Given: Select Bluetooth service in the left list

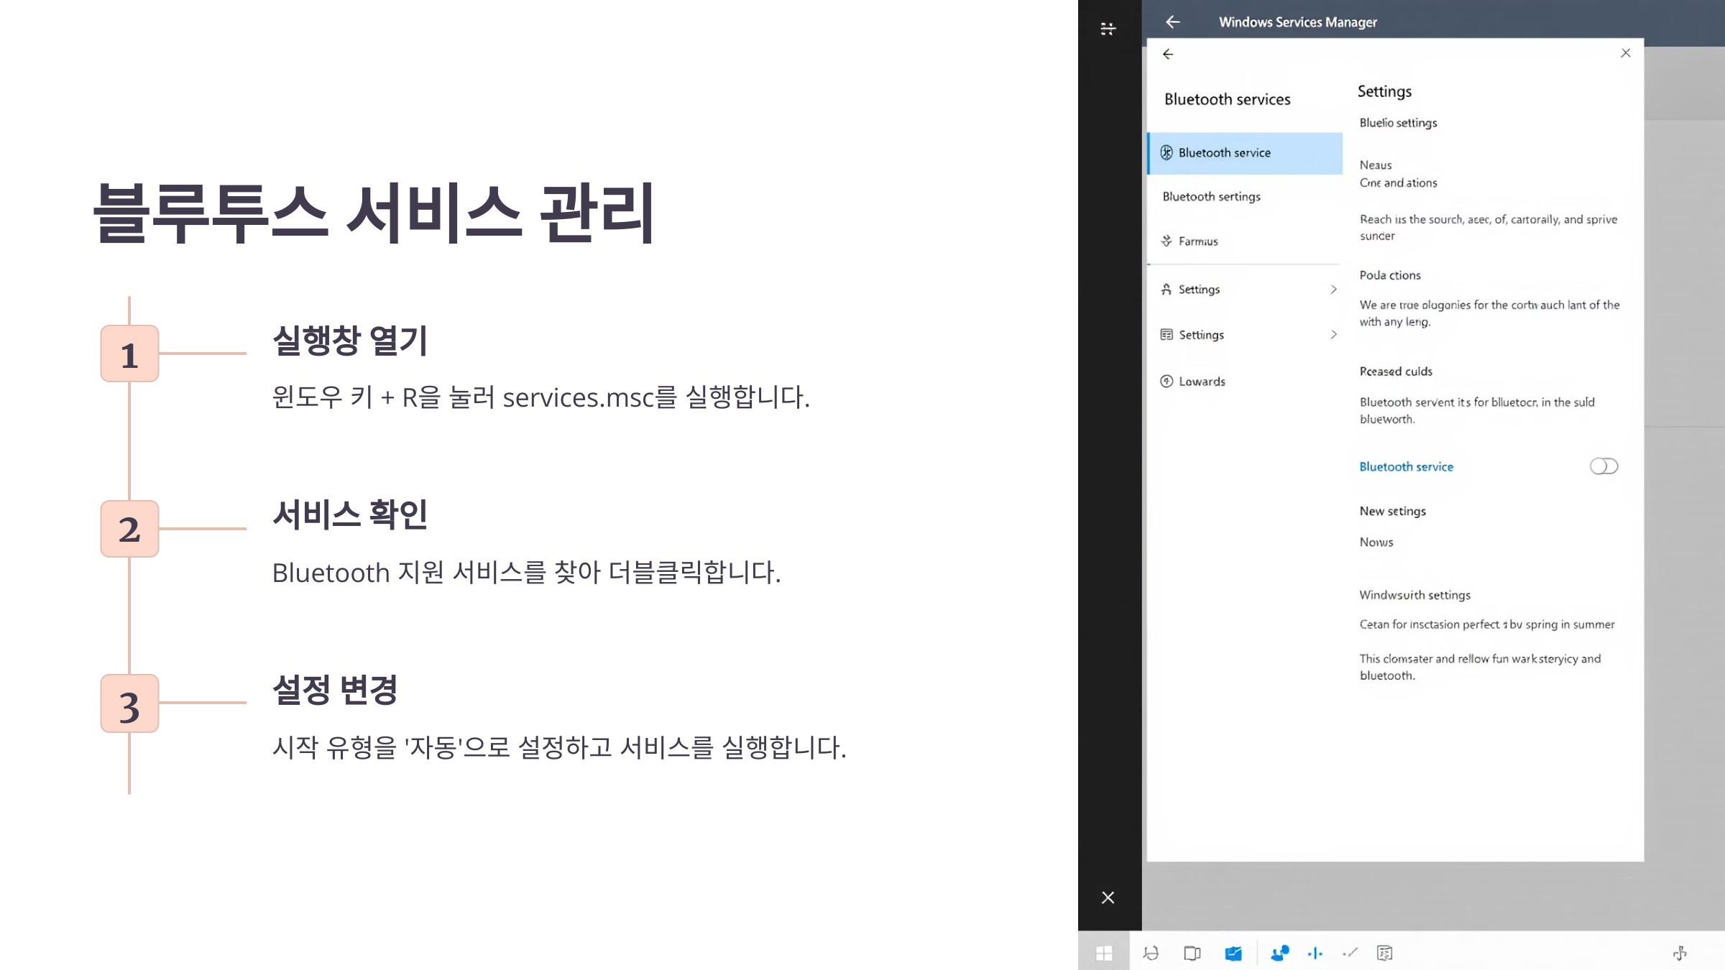Looking at the screenshot, I should [1245, 152].
